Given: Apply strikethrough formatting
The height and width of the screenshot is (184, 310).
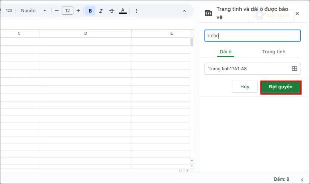Looking at the screenshot, I should click(112, 11).
